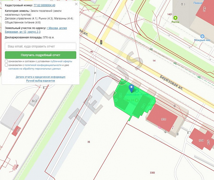Click parcel number 1421 label
The image size is (214, 180).
coord(170,14)
